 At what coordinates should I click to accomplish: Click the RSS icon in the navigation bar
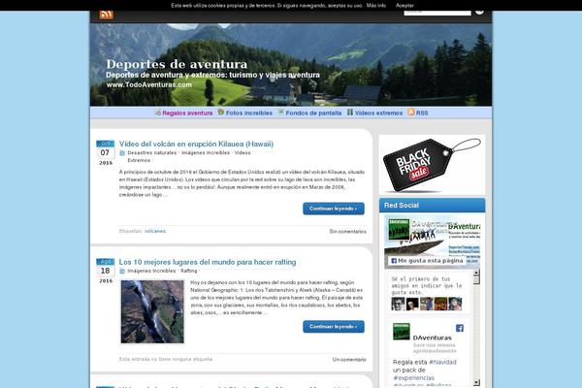point(411,113)
